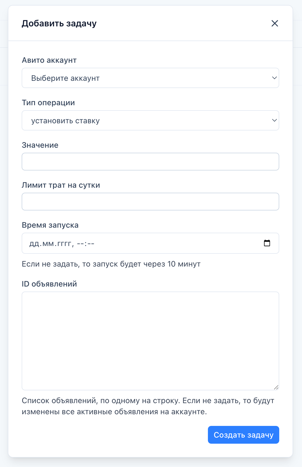Click the Тип операции label

click(48, 103)
